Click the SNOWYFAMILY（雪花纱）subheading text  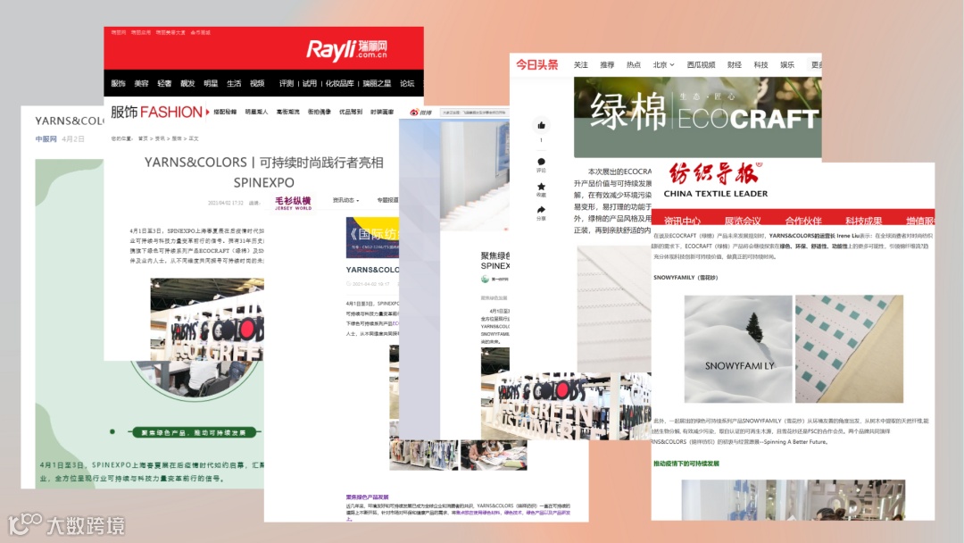click(686, 278)
